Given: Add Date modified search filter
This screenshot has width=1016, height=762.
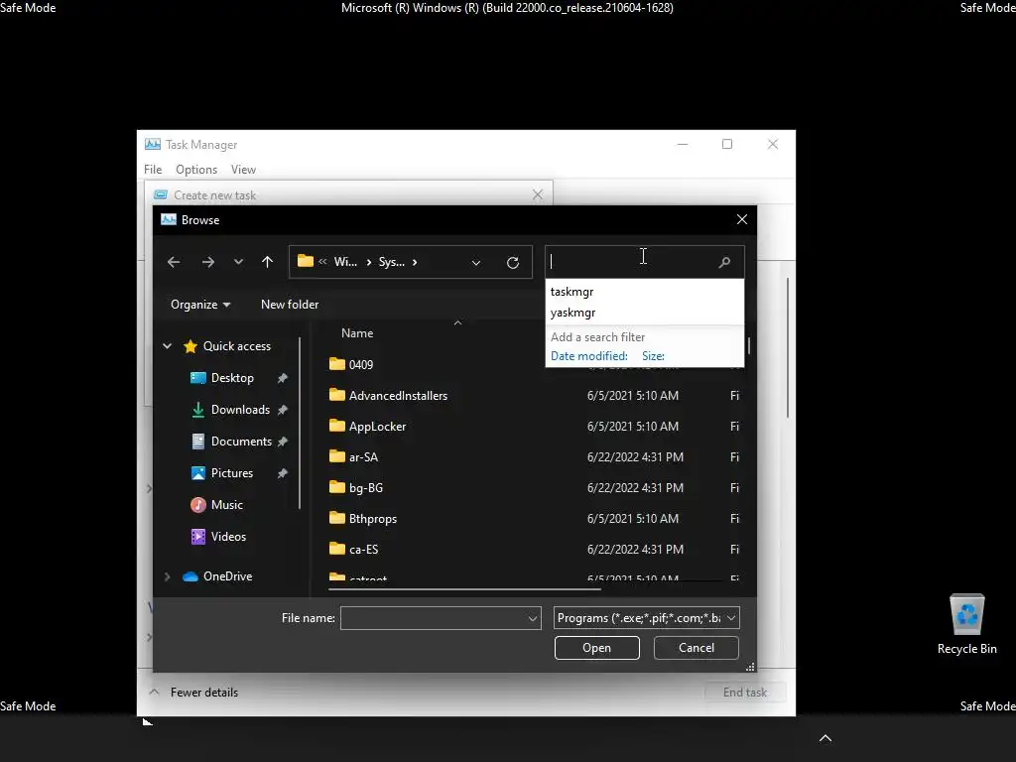Looking at the screenshot, I should [589, 356].
